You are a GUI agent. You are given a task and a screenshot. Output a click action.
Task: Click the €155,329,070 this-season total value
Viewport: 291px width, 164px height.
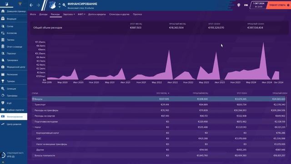click(x=216, y=28)
